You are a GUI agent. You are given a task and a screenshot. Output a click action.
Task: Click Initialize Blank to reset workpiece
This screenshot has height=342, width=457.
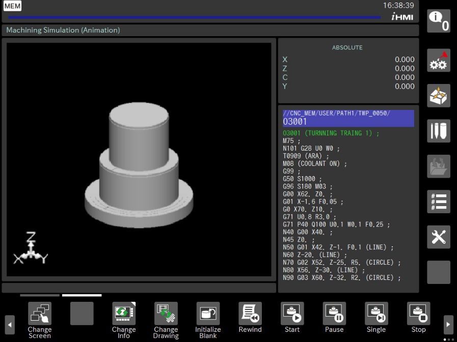(x=208, y=319)
